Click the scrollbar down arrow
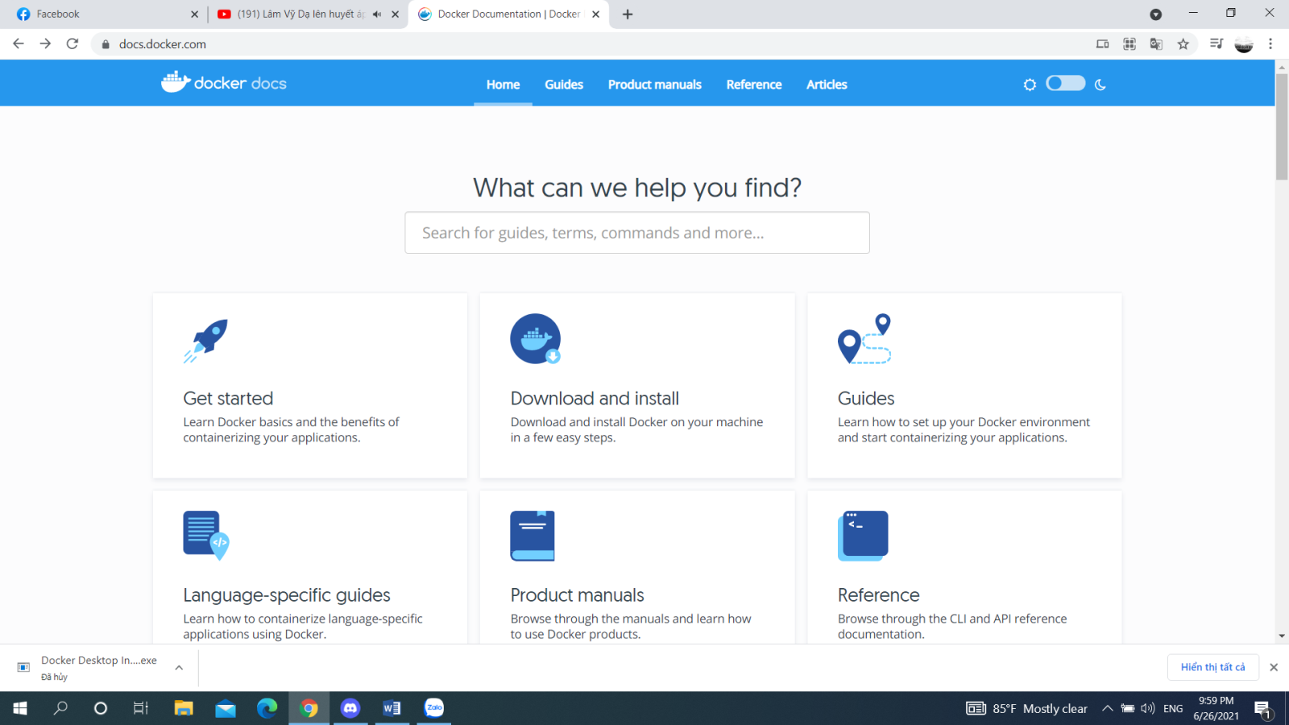This screenshot has width=1289, height=725. click(1282, 636)
